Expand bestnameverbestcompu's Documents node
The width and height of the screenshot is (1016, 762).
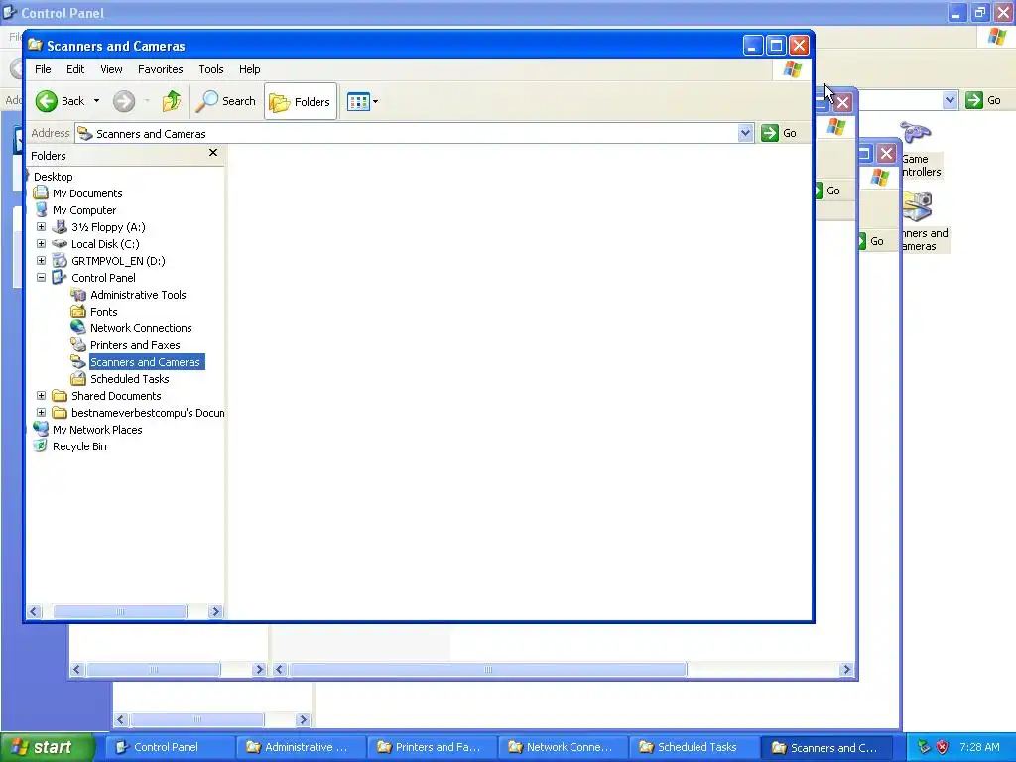tap(41, 412)
